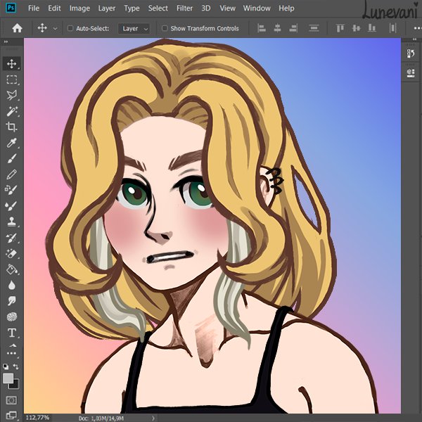Select the Paint Bucket tool
422x422 pixels.
pyautogui.click(x=11, y=269)
